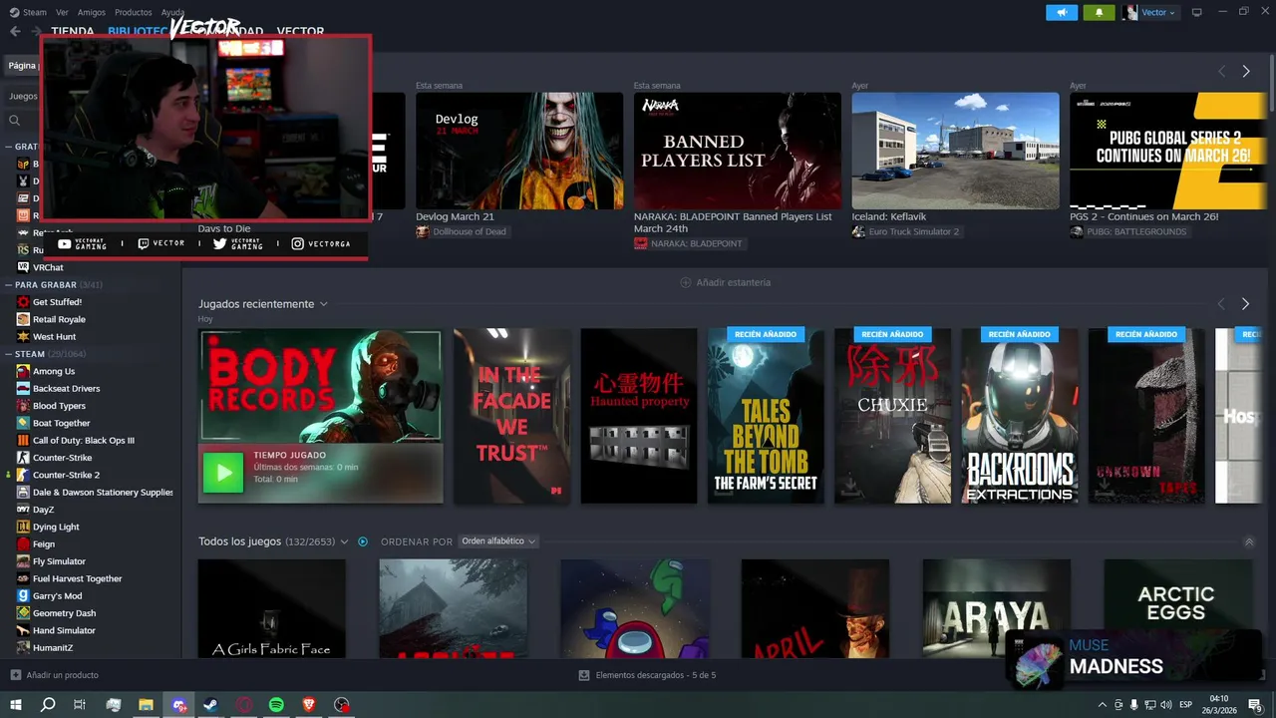Open Discord from the taskbar
The width and height of the screenshot is (1276, 718).
click(x=178, y=705)
